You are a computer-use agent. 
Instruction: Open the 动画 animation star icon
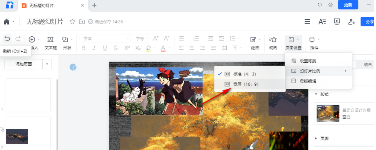pyautogui.click(x=273, y=42)
